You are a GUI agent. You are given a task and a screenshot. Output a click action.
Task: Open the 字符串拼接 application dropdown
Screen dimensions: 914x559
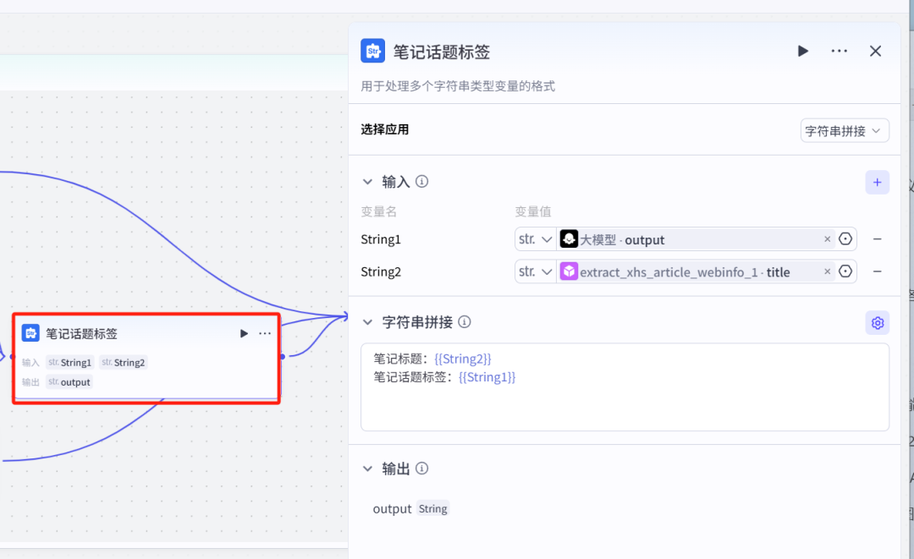click(844, 129)
